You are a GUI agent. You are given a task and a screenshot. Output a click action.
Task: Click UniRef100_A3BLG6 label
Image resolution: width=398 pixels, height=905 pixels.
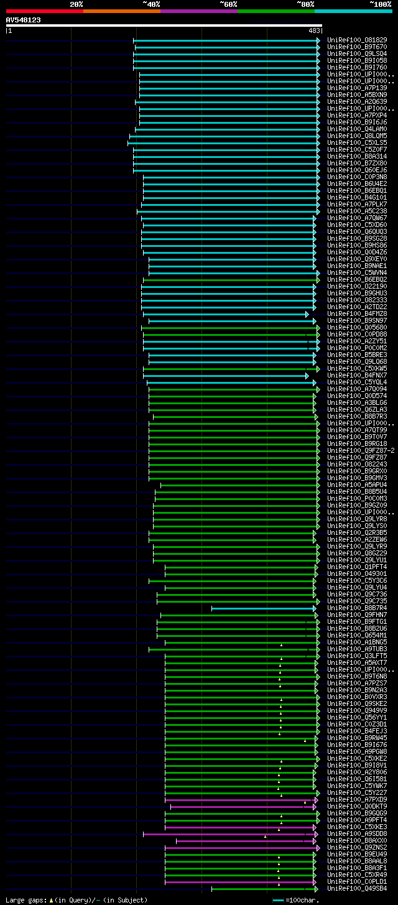(x=357, y=402)
